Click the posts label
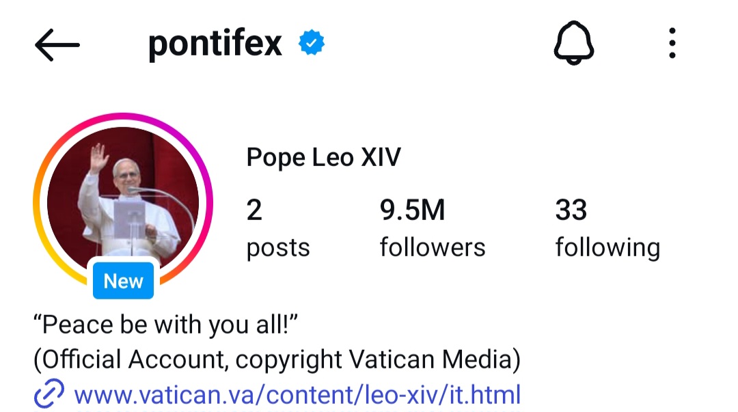Screen dimensions: 738x412 click(278, 247)
